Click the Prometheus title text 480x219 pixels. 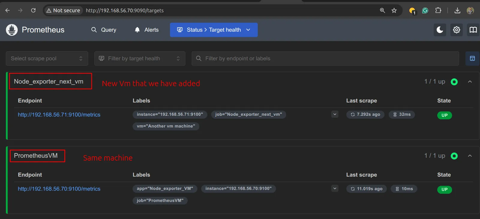coord(43,30)
